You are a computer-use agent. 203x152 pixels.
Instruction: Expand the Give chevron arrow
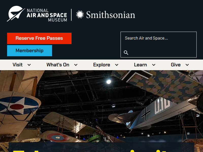click(187, 65)
